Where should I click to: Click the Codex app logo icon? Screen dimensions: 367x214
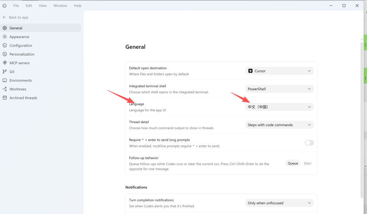(x=4, y=5)
